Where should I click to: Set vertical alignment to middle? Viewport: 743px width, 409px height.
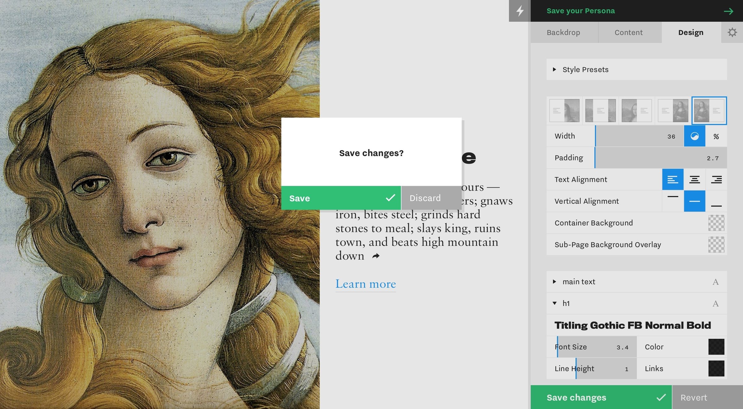pos(694,201)
